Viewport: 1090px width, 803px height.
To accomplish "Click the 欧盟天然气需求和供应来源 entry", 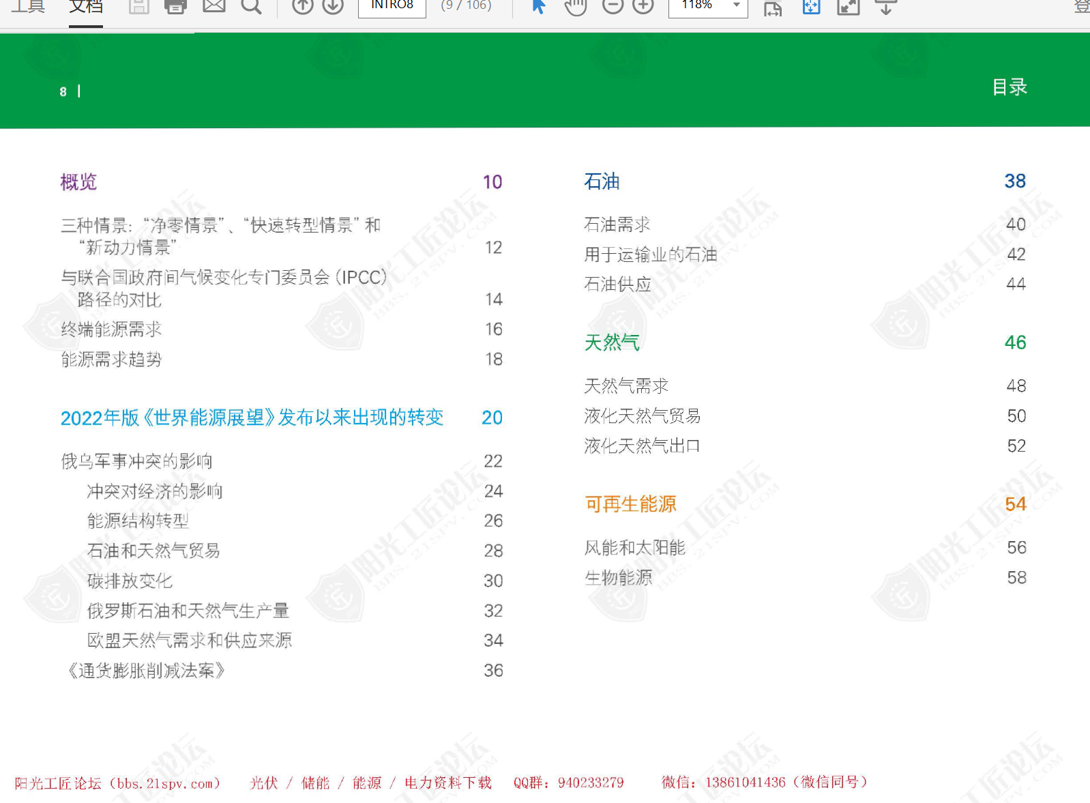I will pyautogui.click(x=190, y=641).
